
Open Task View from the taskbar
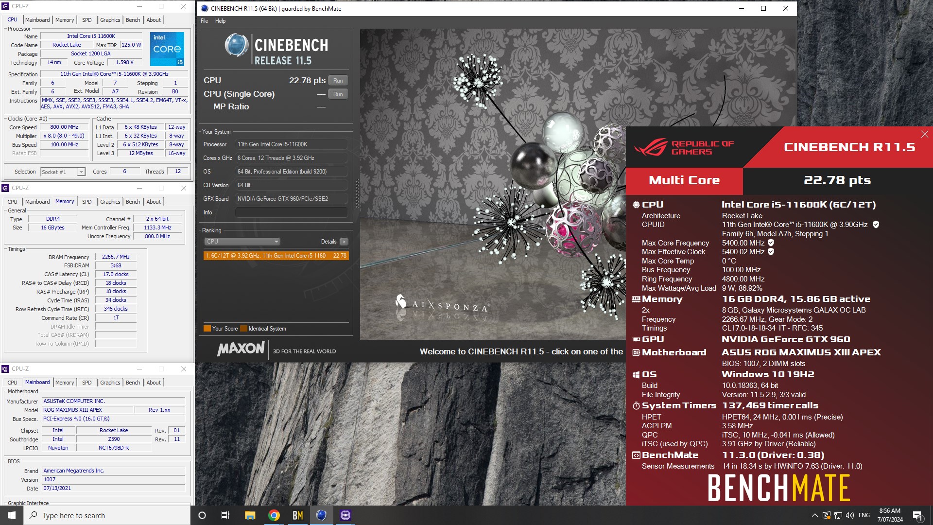tap(225, 515)
